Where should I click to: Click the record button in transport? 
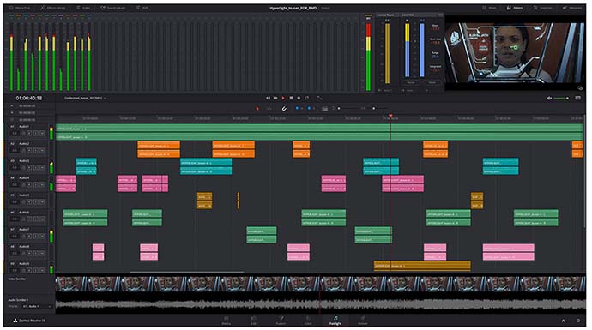[x=299, y=98]
